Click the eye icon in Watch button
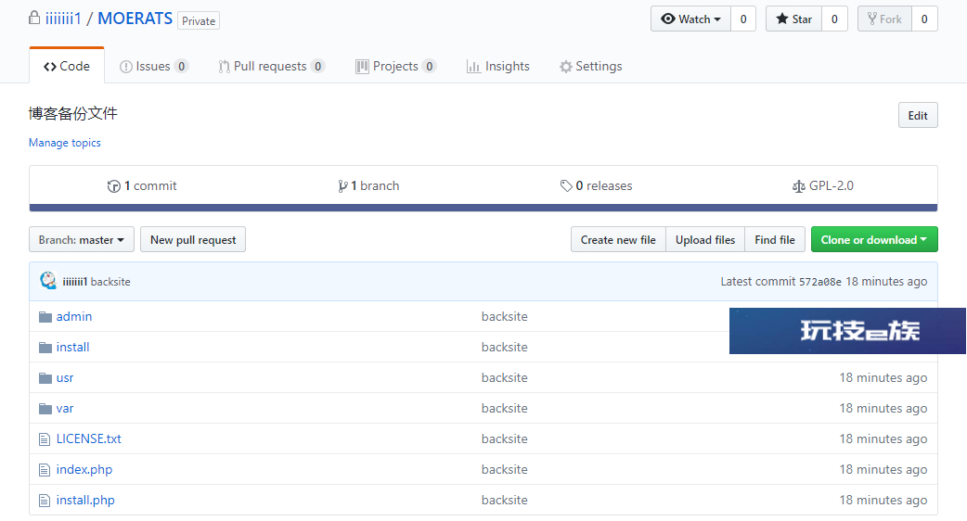967x521 pixels. tap(668, 19)
